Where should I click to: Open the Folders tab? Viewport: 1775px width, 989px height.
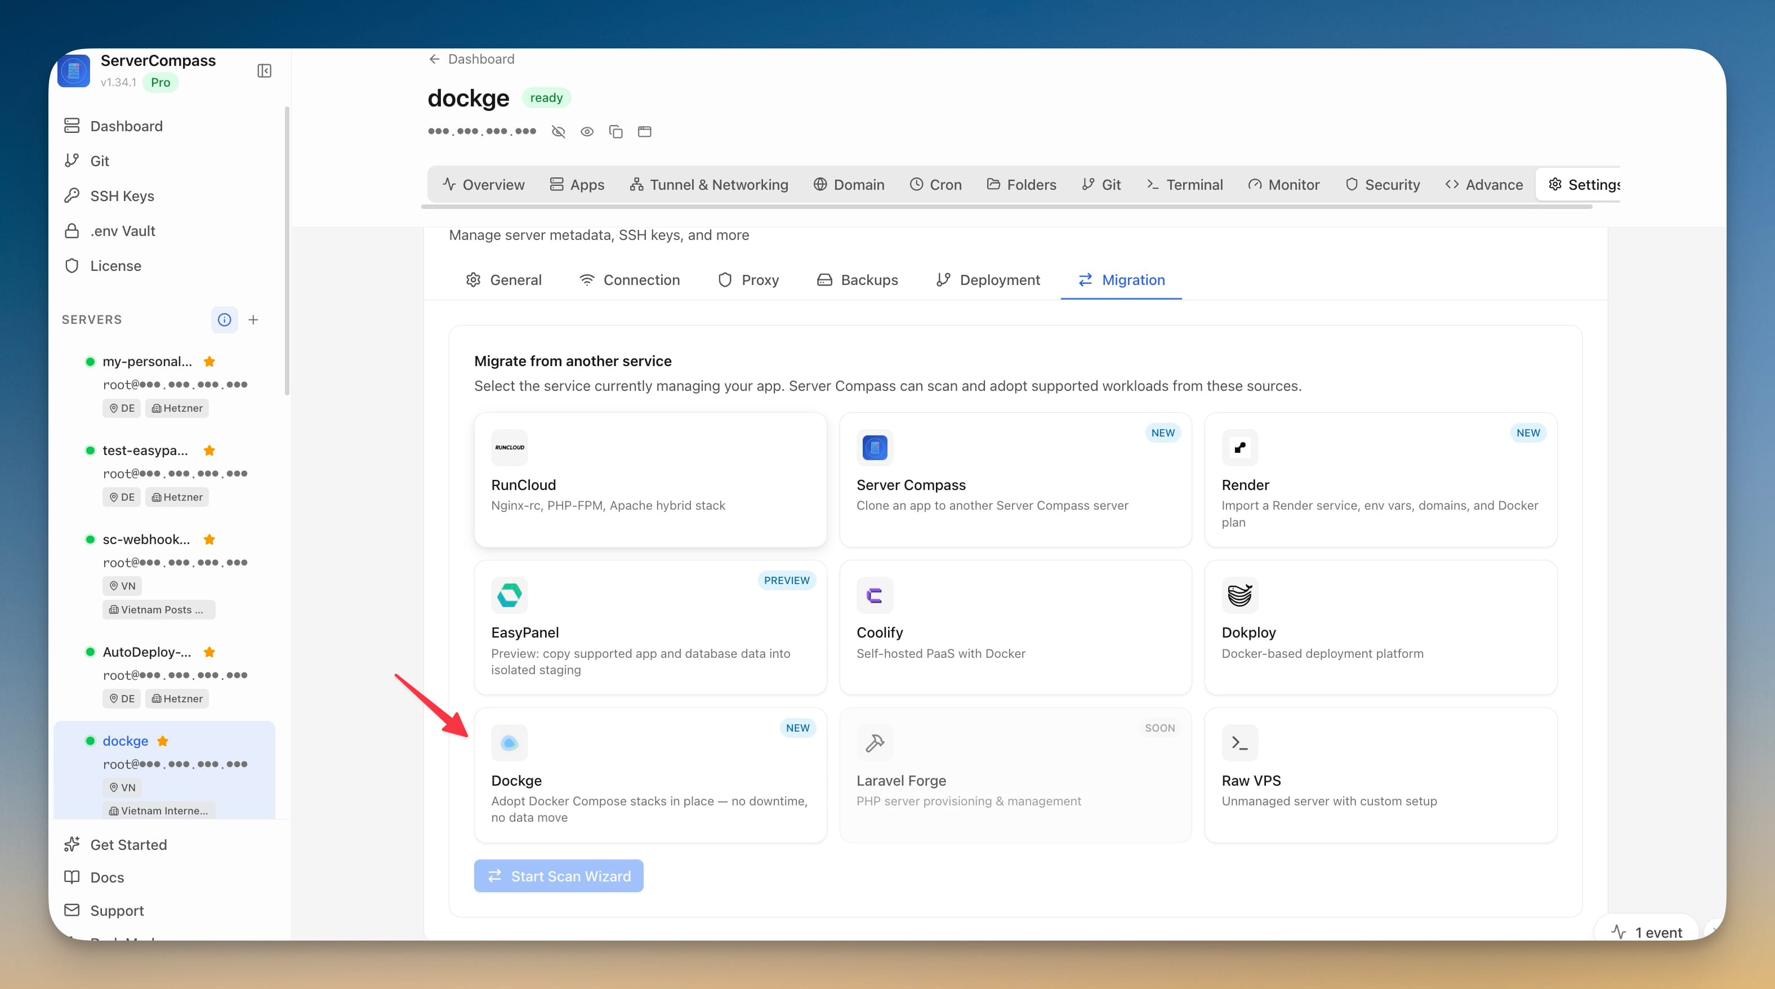(1022, 185)
